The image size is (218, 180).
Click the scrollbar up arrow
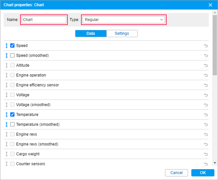click(x=215, y=12)
